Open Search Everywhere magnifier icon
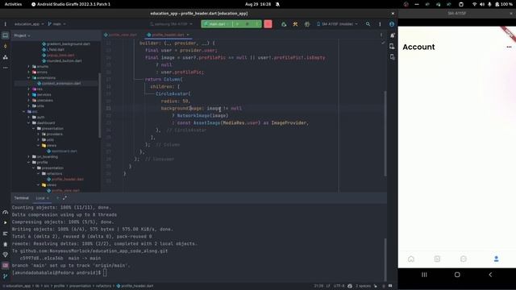Image resolution: width=516 pixels, height=290 pixels. coord(368,24)
